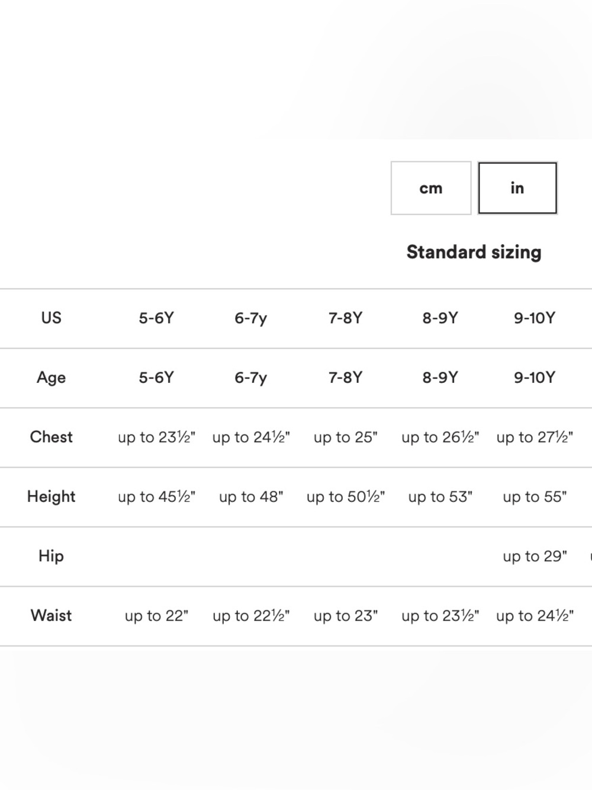This screenshot has height=790, width=592.
Task: Switch units to cm
Action: 431,188
